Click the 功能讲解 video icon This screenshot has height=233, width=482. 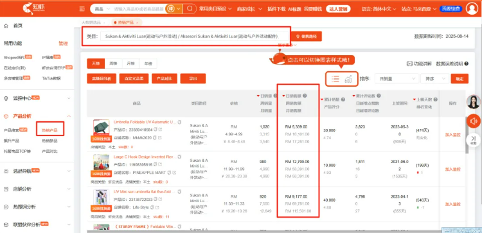coord(409,64)
